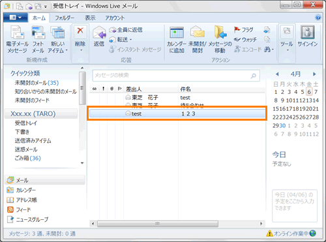Open the 転送 dropdown arrow
326x242 pixels.
point(131,40)
